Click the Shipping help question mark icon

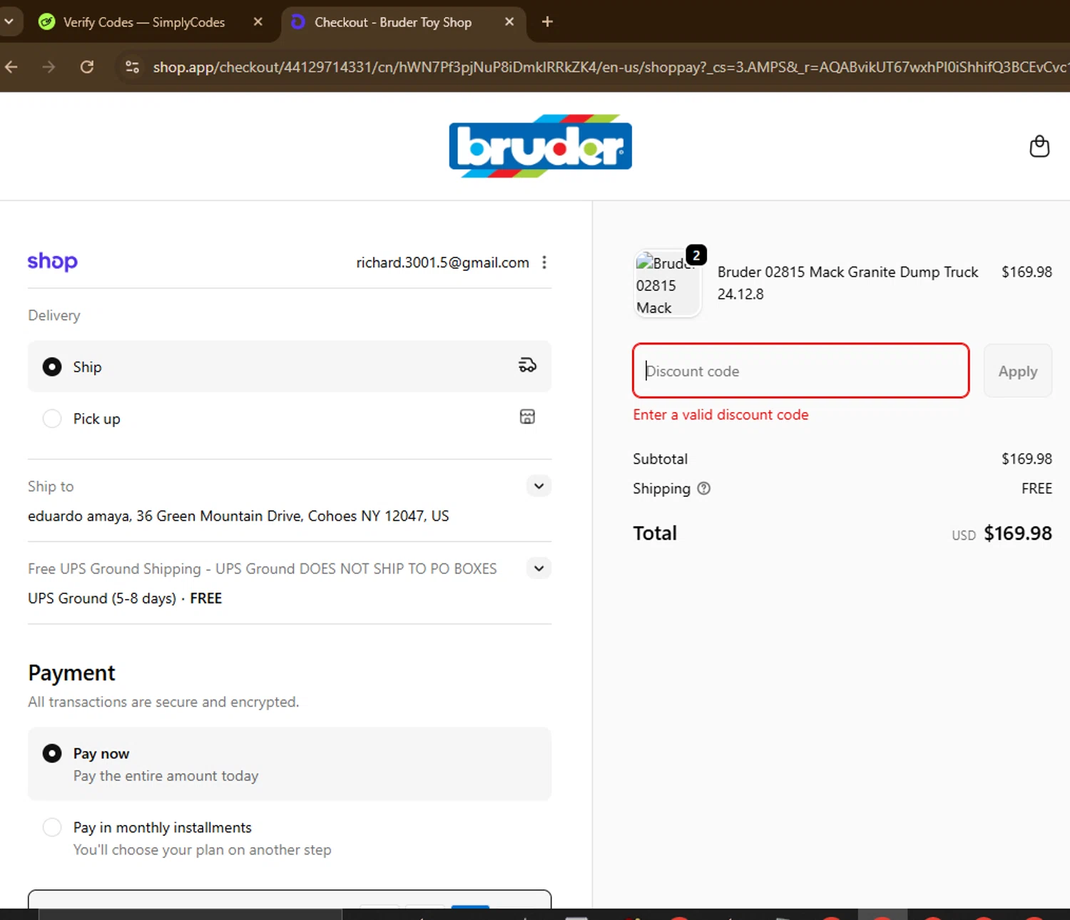click(703, 489)
